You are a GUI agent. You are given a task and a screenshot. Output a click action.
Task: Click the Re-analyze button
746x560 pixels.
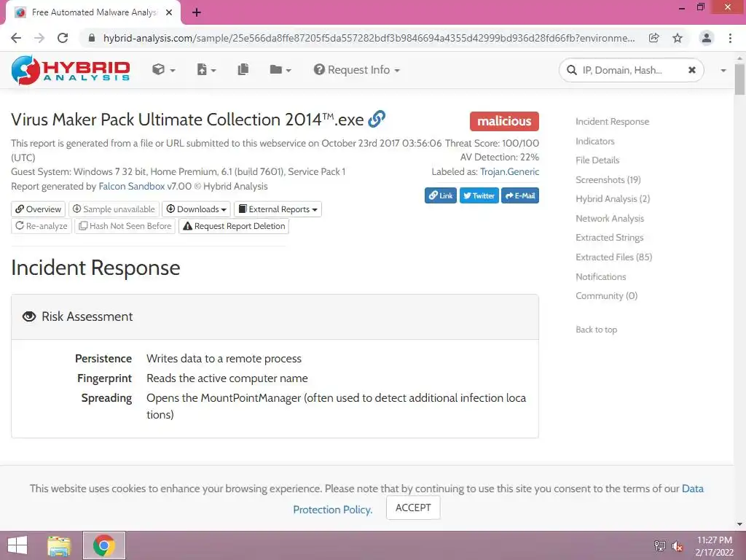tap(42, 226)
